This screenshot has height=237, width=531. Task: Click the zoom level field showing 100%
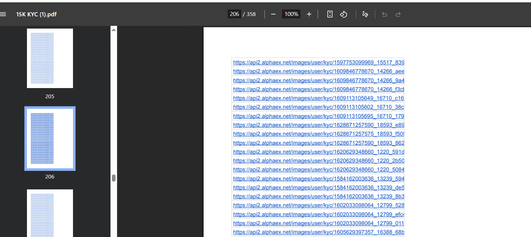[291, 14]
